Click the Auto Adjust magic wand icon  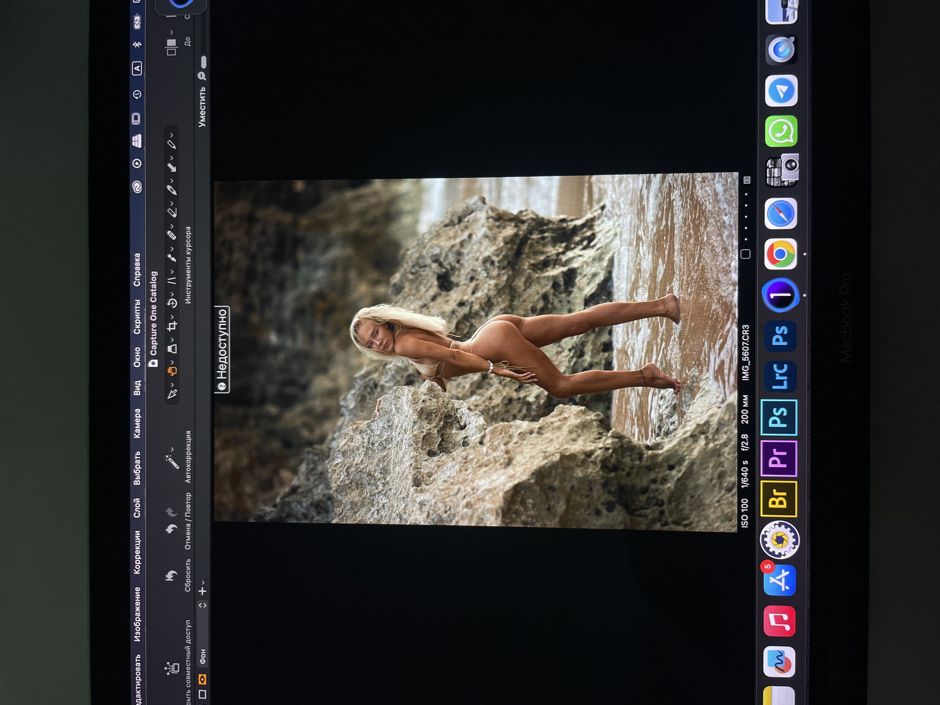pos(172,462)
